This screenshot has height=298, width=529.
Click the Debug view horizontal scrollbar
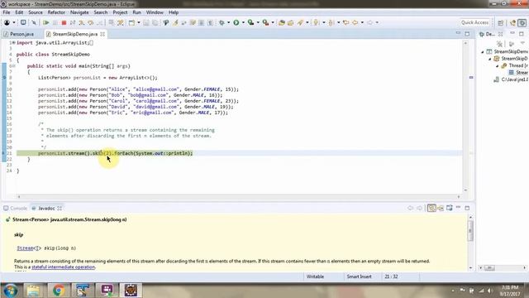[x=503, y=267]
